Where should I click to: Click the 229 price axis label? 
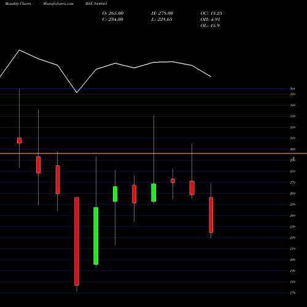[292, 238]
